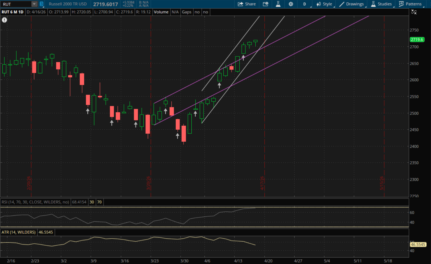Click the blue linked symbol number 3 icon
The height and width of the screenshot is (264, 431).
coord(42,4)
